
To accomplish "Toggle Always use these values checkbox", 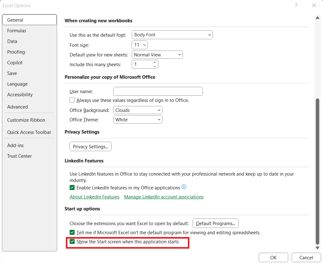I will click(x=72, y=100).
